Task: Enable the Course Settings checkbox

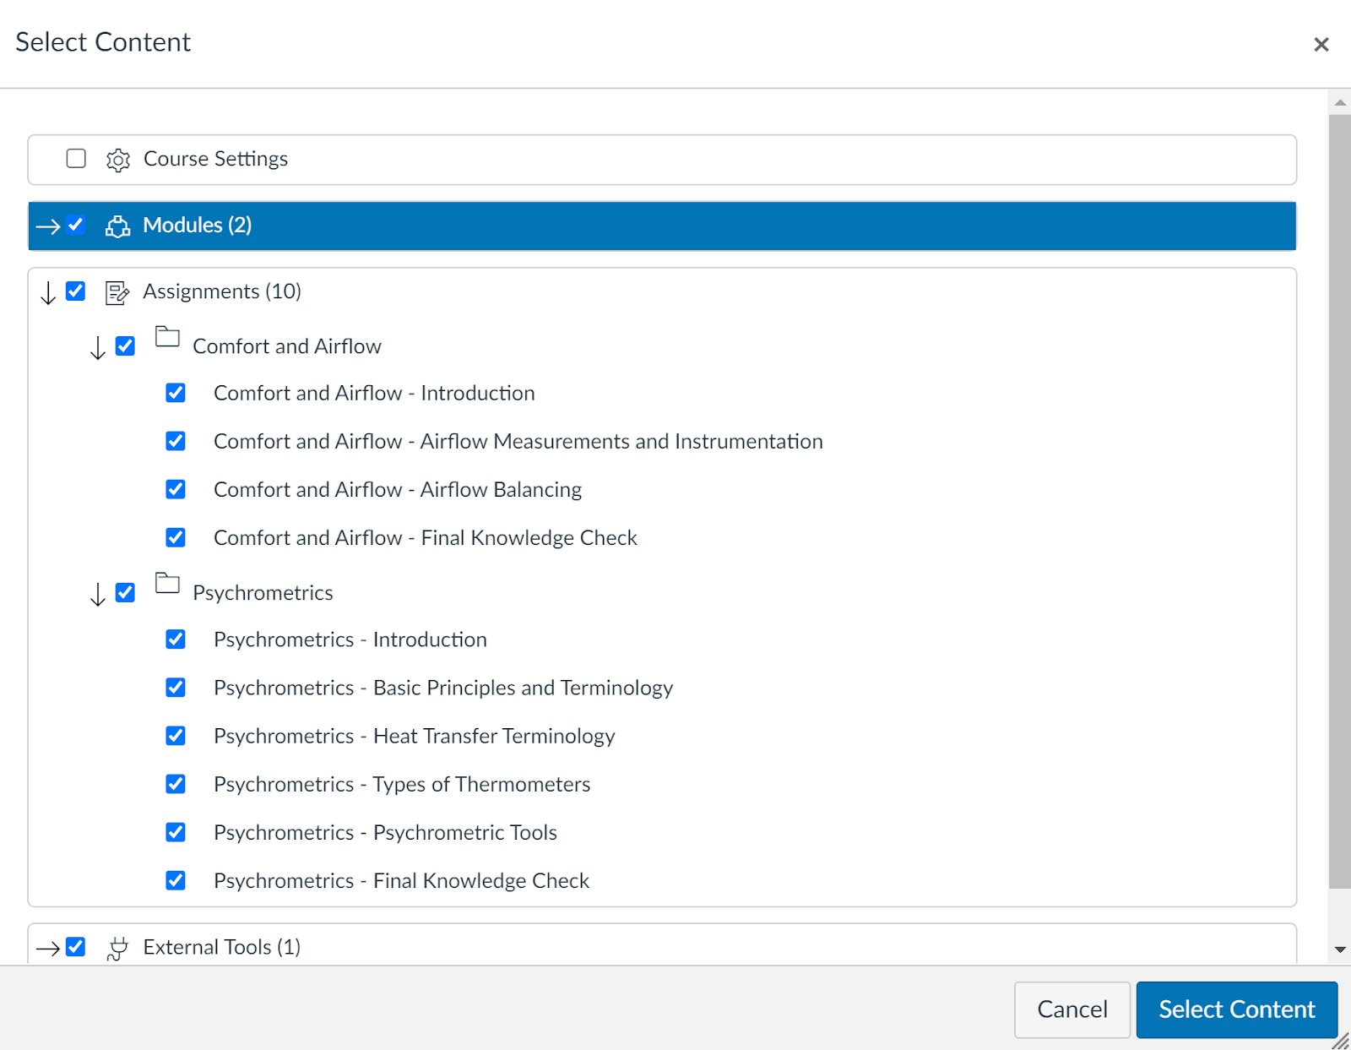Action: click(x=76, y=159)
